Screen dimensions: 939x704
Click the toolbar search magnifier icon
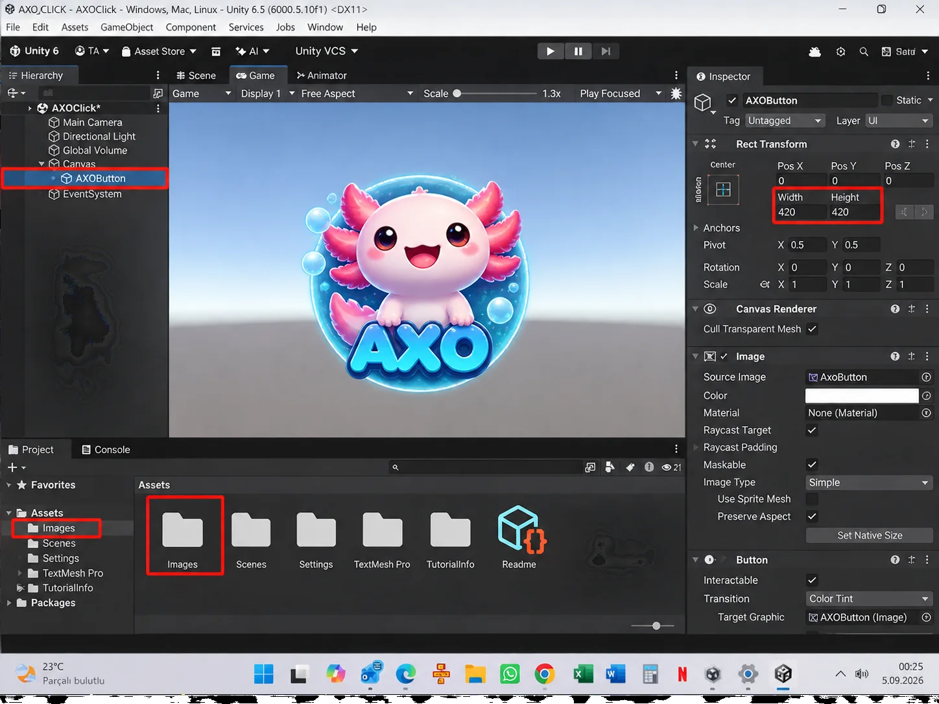point(864,51)
